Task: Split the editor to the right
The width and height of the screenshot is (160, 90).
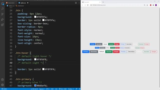Action: (x=76, y=3)
